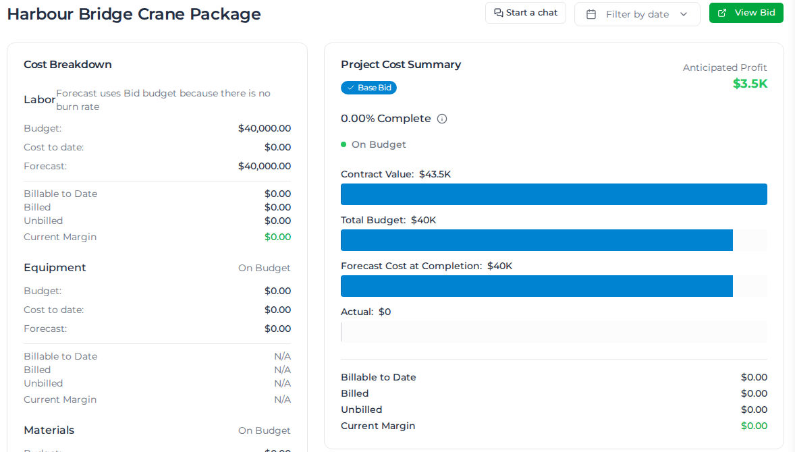Click the chat bubble icon
The height and width of the screenshot is (452, 795).
499,13
